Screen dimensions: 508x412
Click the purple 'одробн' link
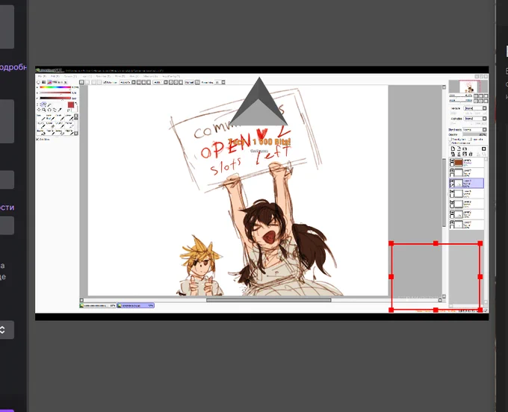tap(13, 67)
